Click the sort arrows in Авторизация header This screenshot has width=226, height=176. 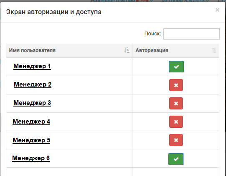click(x=214, y=50)
